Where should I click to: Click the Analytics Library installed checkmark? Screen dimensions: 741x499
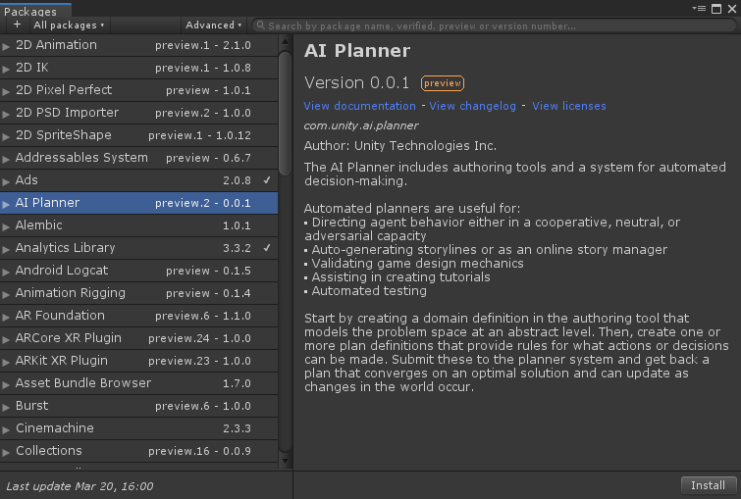click(x=267, y=247)
